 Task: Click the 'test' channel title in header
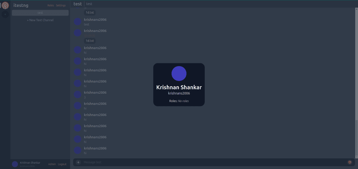(77, 4)
